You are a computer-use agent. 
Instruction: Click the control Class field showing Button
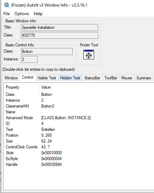(x=47, y=52)
